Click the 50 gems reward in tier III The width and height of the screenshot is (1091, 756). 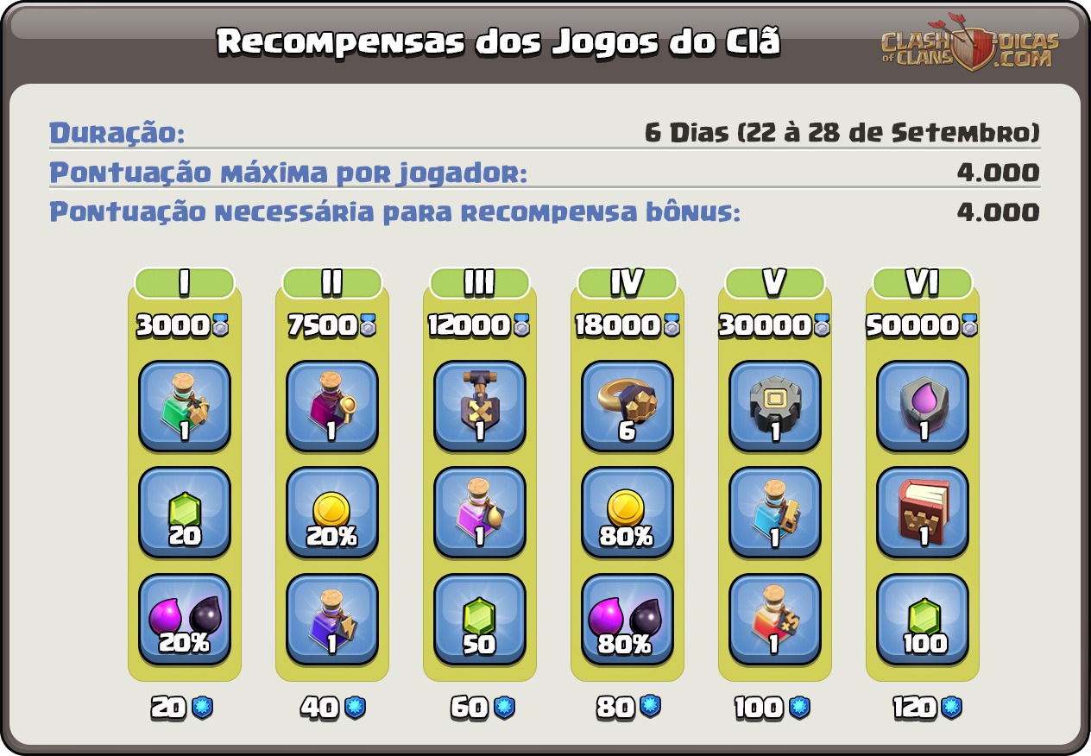tap(480, 620)
